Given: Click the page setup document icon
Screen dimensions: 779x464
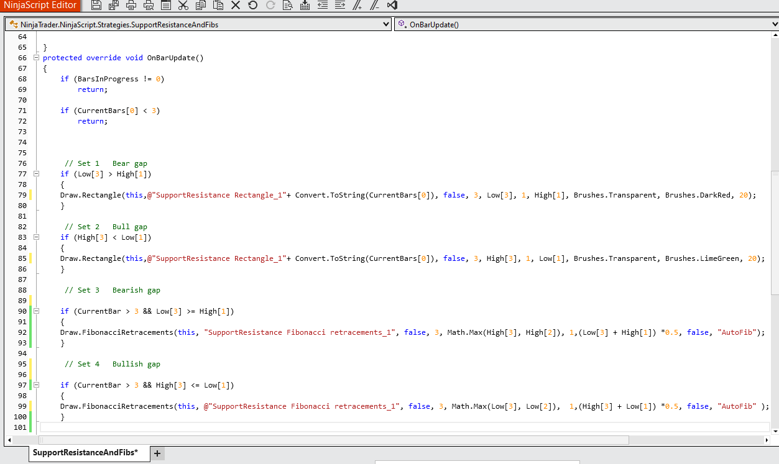Looking at the screenshot, I should point(166,6).
